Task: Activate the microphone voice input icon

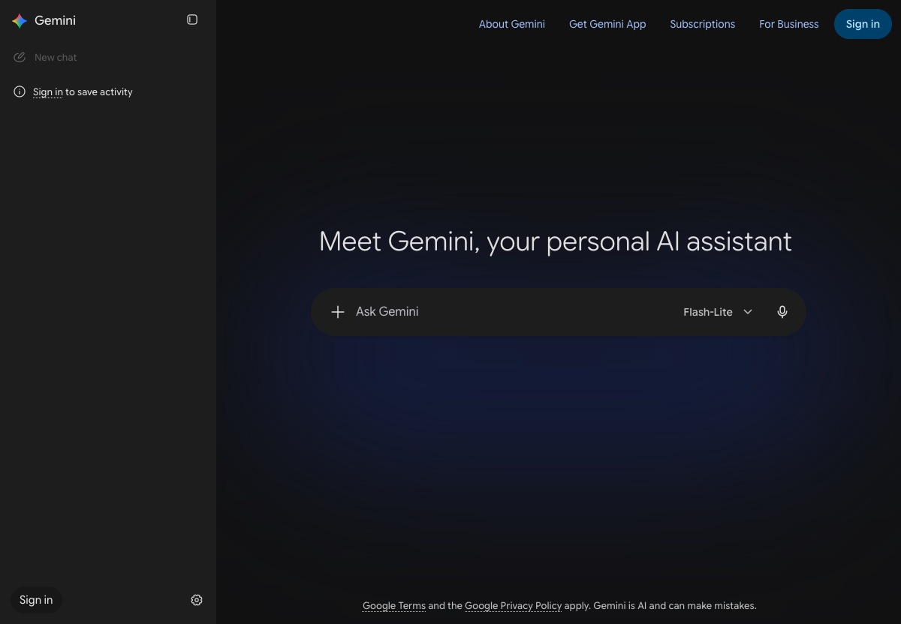Action: (x=782, y=312)
